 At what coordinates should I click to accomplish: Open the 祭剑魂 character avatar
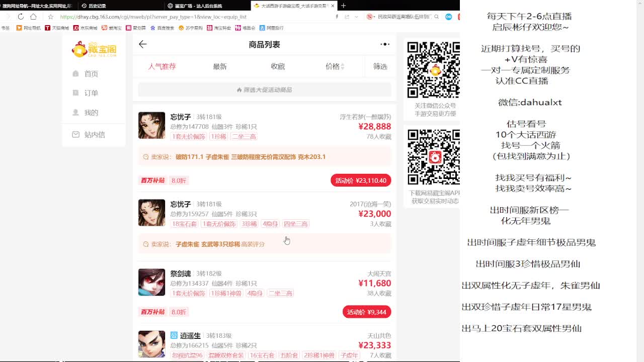151,282
